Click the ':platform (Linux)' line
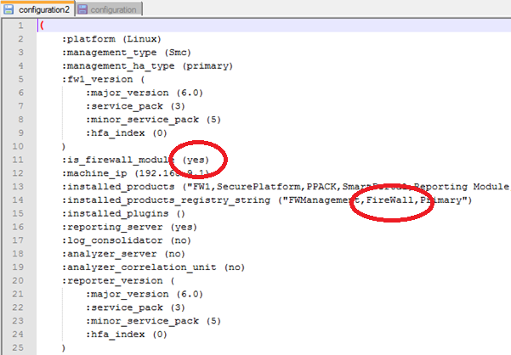The height and width of the screenshot is (355, 511). pos(111,39)
